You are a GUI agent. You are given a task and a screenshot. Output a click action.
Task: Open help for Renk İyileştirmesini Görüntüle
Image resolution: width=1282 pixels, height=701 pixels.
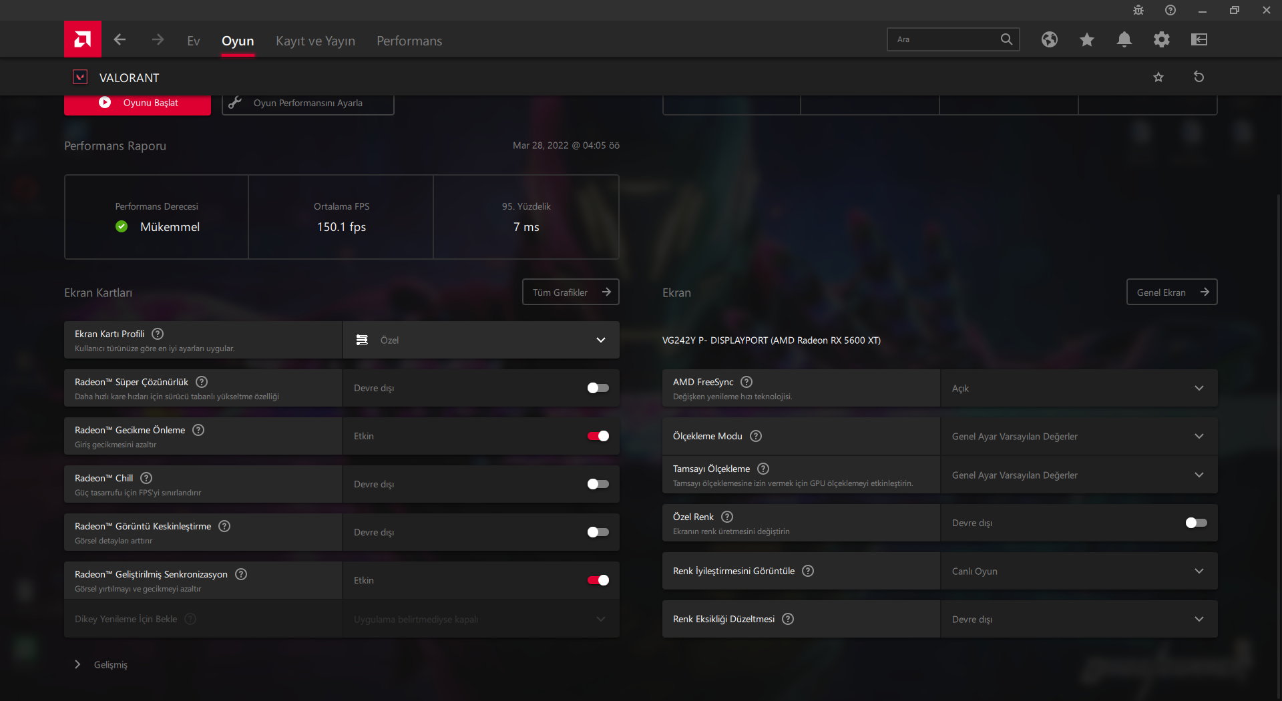pyautogui.click(x=808, y=571)
